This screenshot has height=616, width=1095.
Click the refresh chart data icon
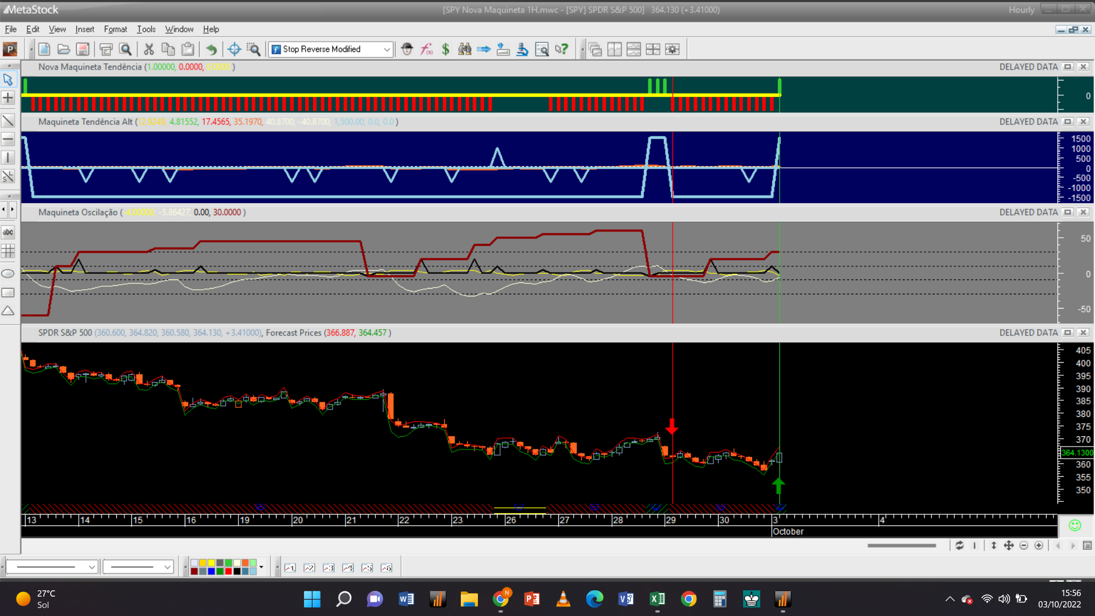[x=960, y=546]
